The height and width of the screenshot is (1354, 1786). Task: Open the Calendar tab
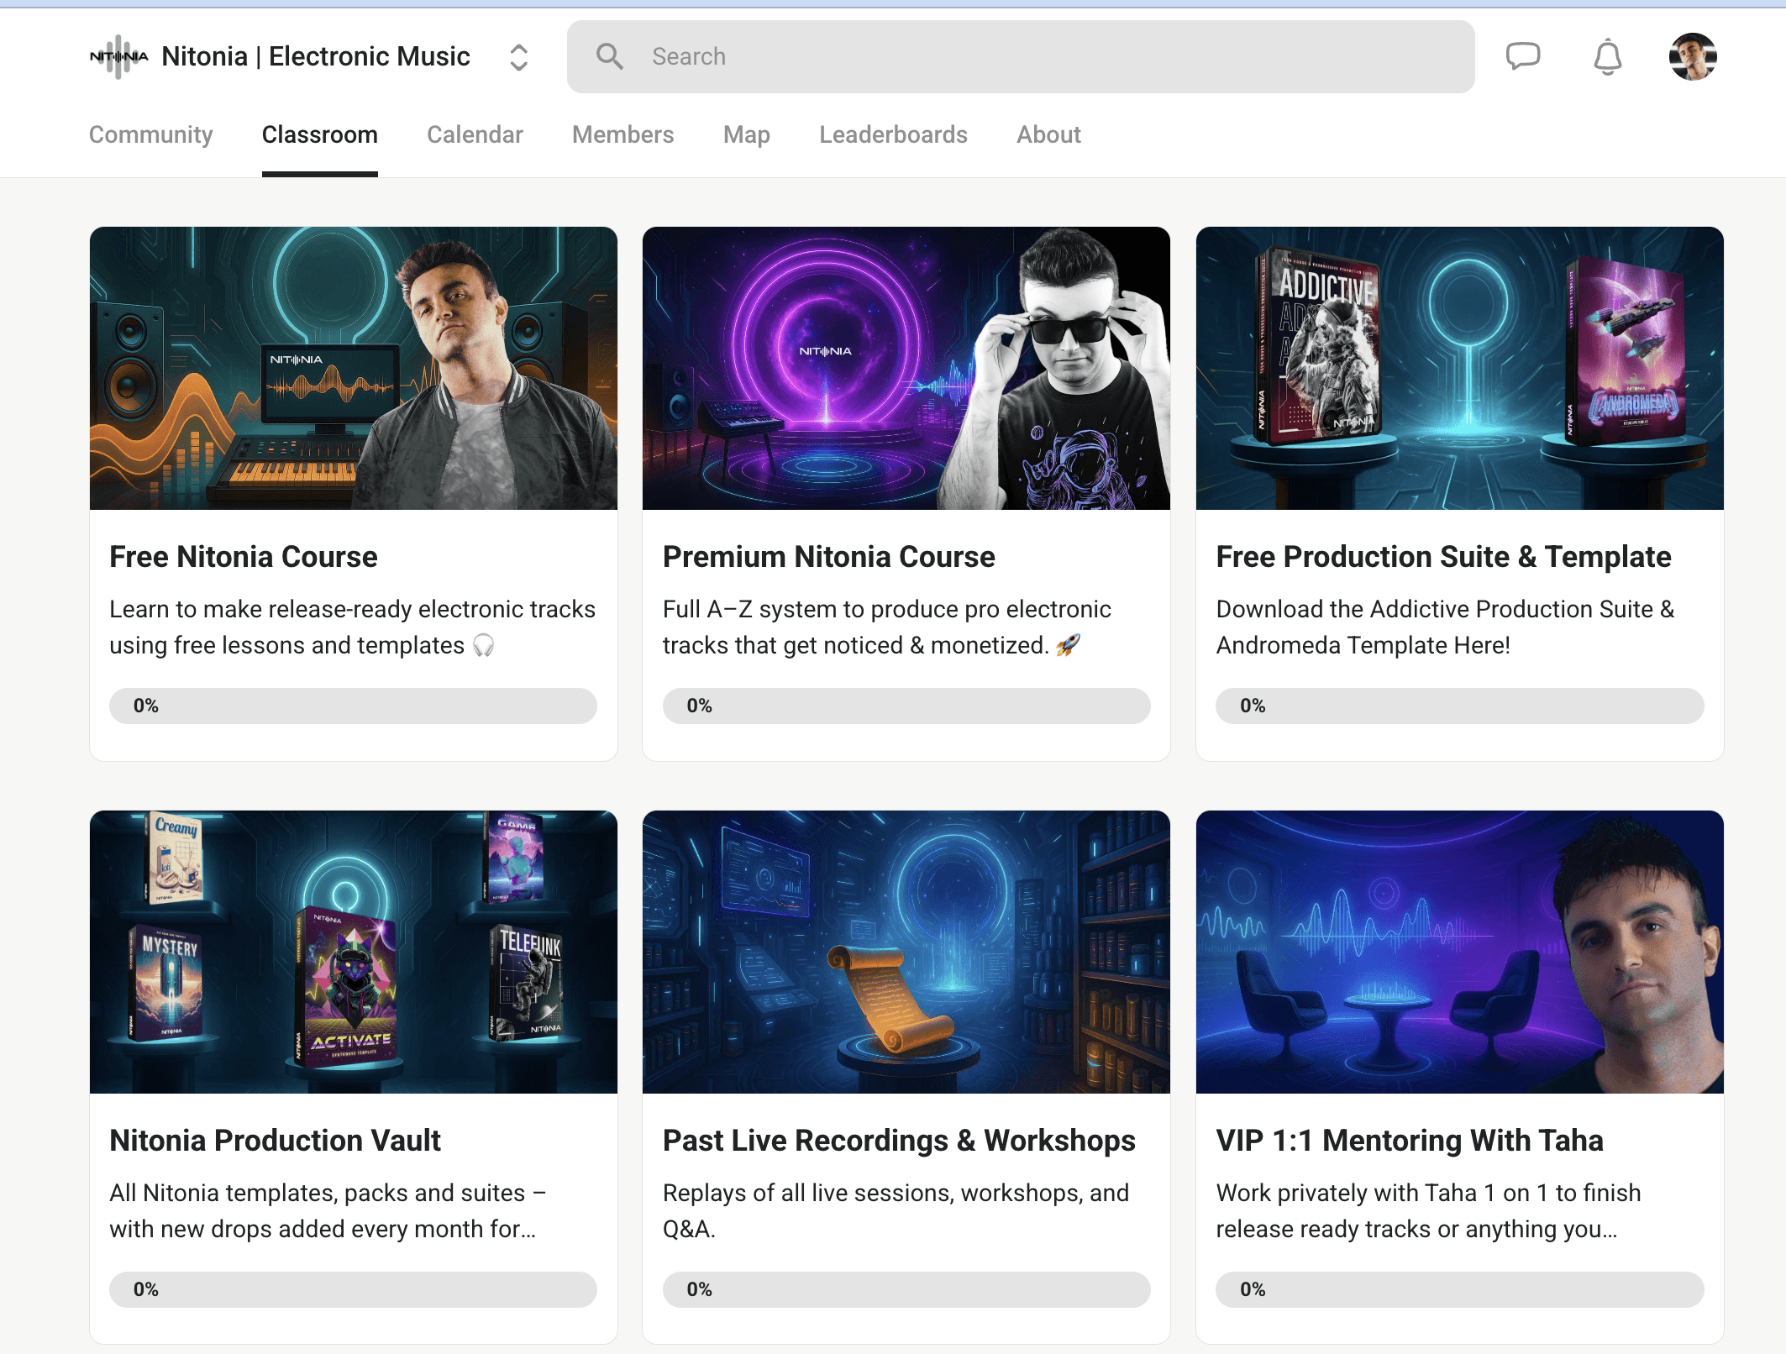click(475, 134)
